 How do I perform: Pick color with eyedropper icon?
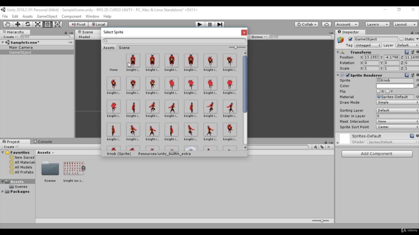[x=417, y=86]
